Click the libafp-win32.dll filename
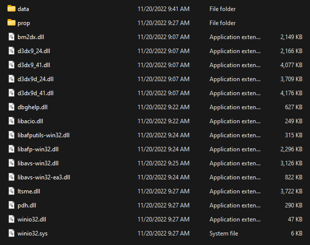The height and width of the screenshot is (245, 310). pos(38,149)
